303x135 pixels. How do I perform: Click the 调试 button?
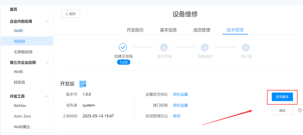click(x=282, y=111)
